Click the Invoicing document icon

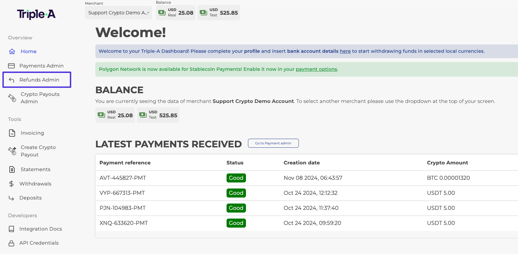(x=12, y=133)
